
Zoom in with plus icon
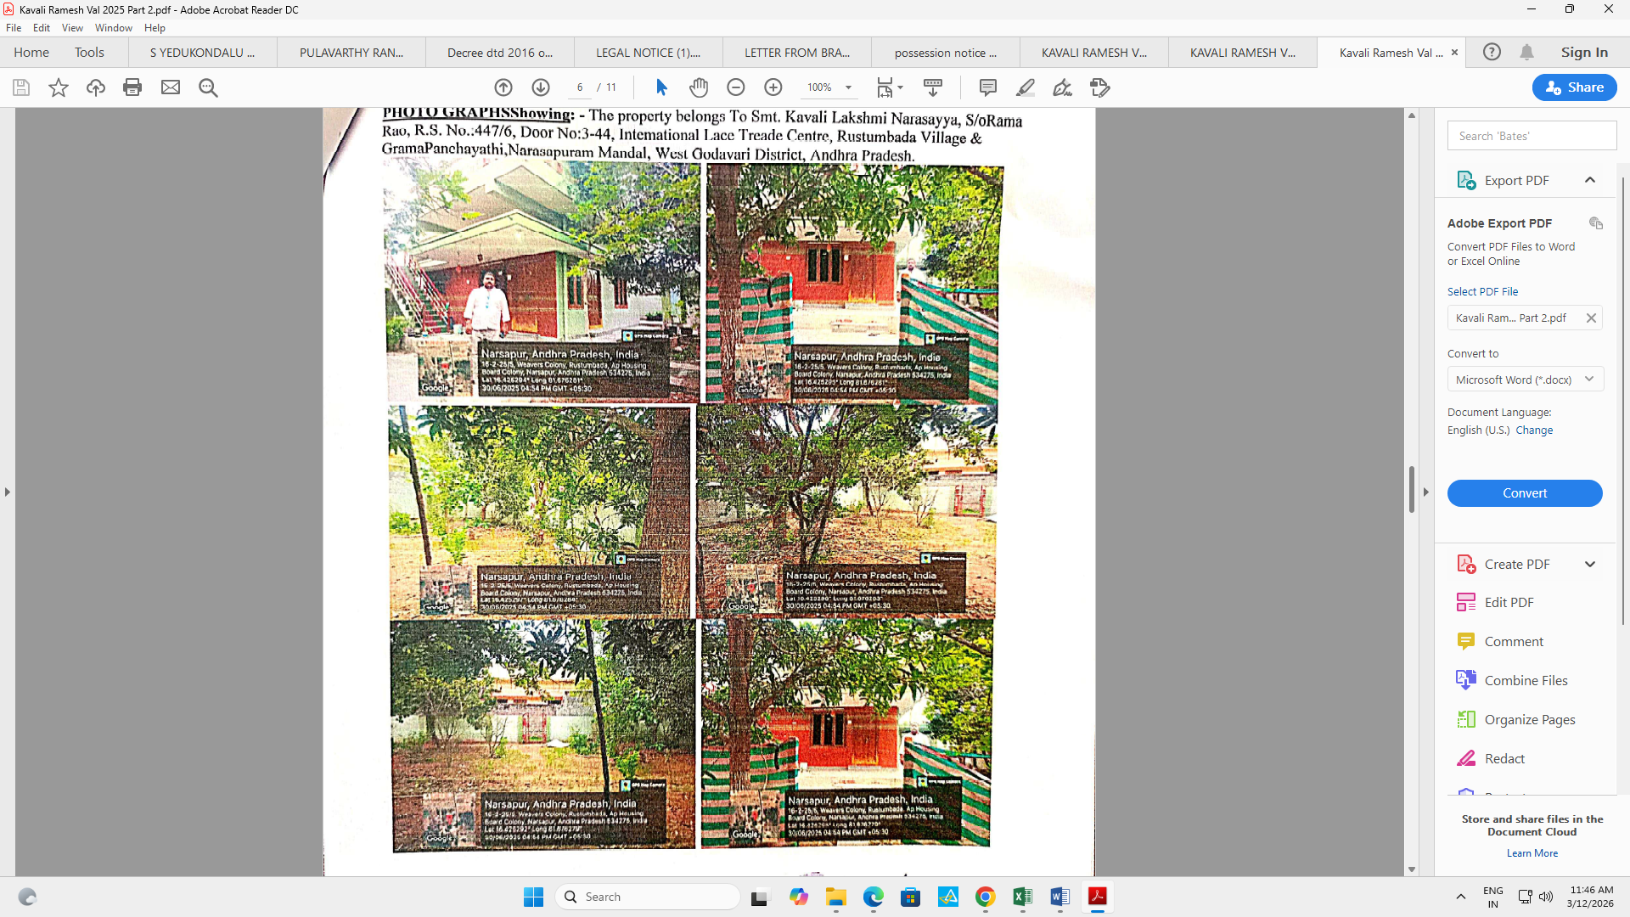pos(773,87)
